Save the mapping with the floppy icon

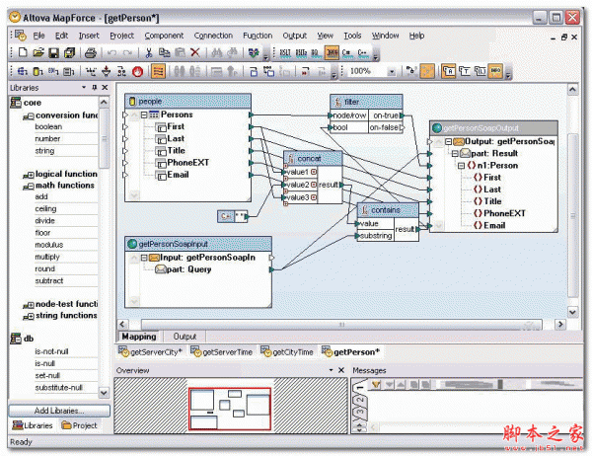tap(54, 52)
